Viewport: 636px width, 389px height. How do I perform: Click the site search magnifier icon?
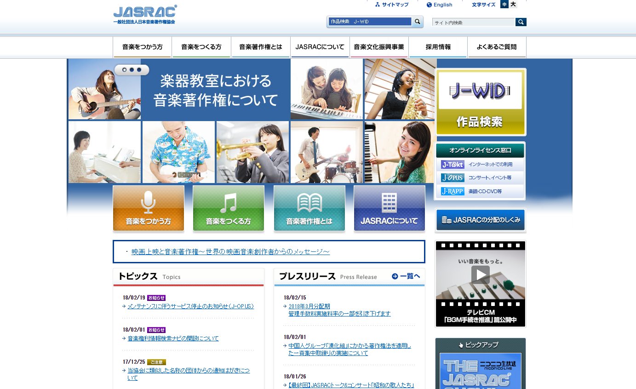(x=521, y=22)
